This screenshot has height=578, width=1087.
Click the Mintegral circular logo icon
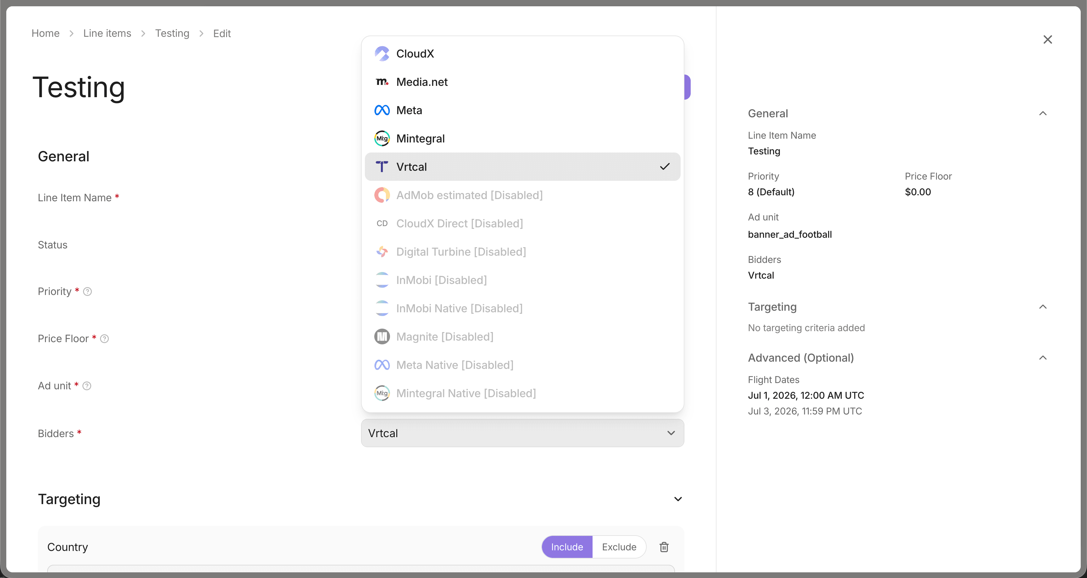click(x=382, y=138)
